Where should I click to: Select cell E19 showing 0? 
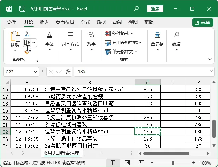198,111
